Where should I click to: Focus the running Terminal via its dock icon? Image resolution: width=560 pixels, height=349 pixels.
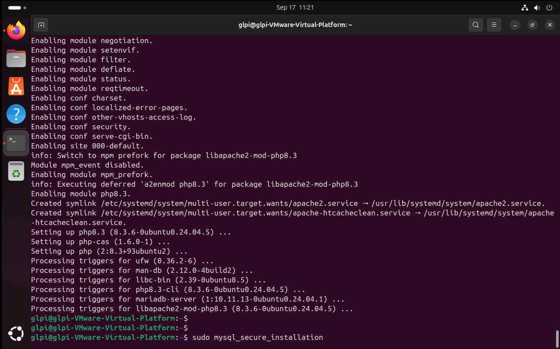(16, 143)
